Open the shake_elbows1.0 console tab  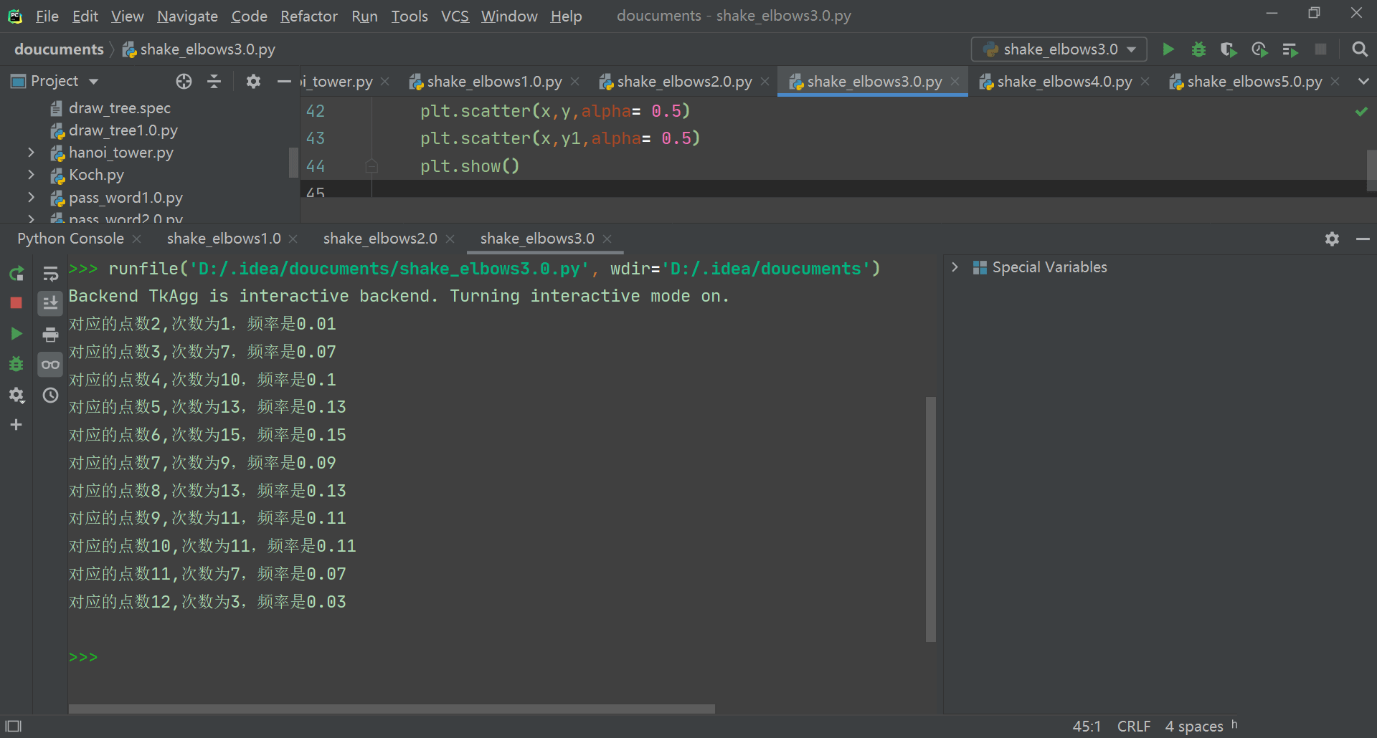[x=224, y=239]
